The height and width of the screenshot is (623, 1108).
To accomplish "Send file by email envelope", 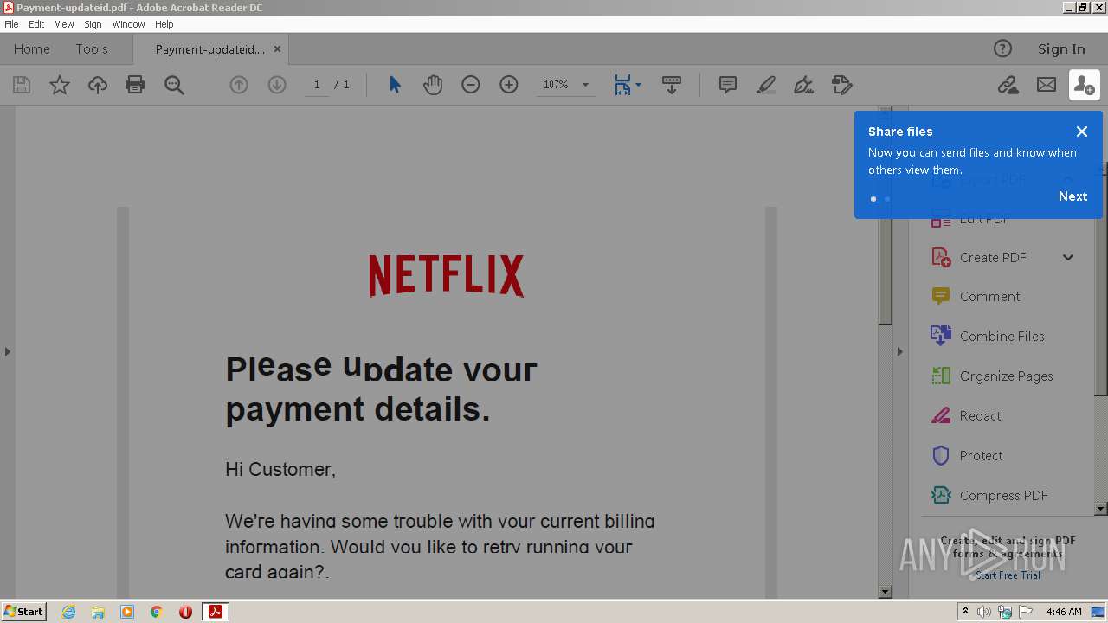I will coord(1047,85).
